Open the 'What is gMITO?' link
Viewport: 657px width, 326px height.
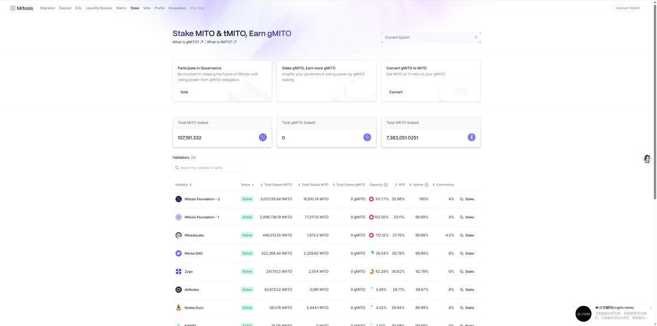pos(188,42)
